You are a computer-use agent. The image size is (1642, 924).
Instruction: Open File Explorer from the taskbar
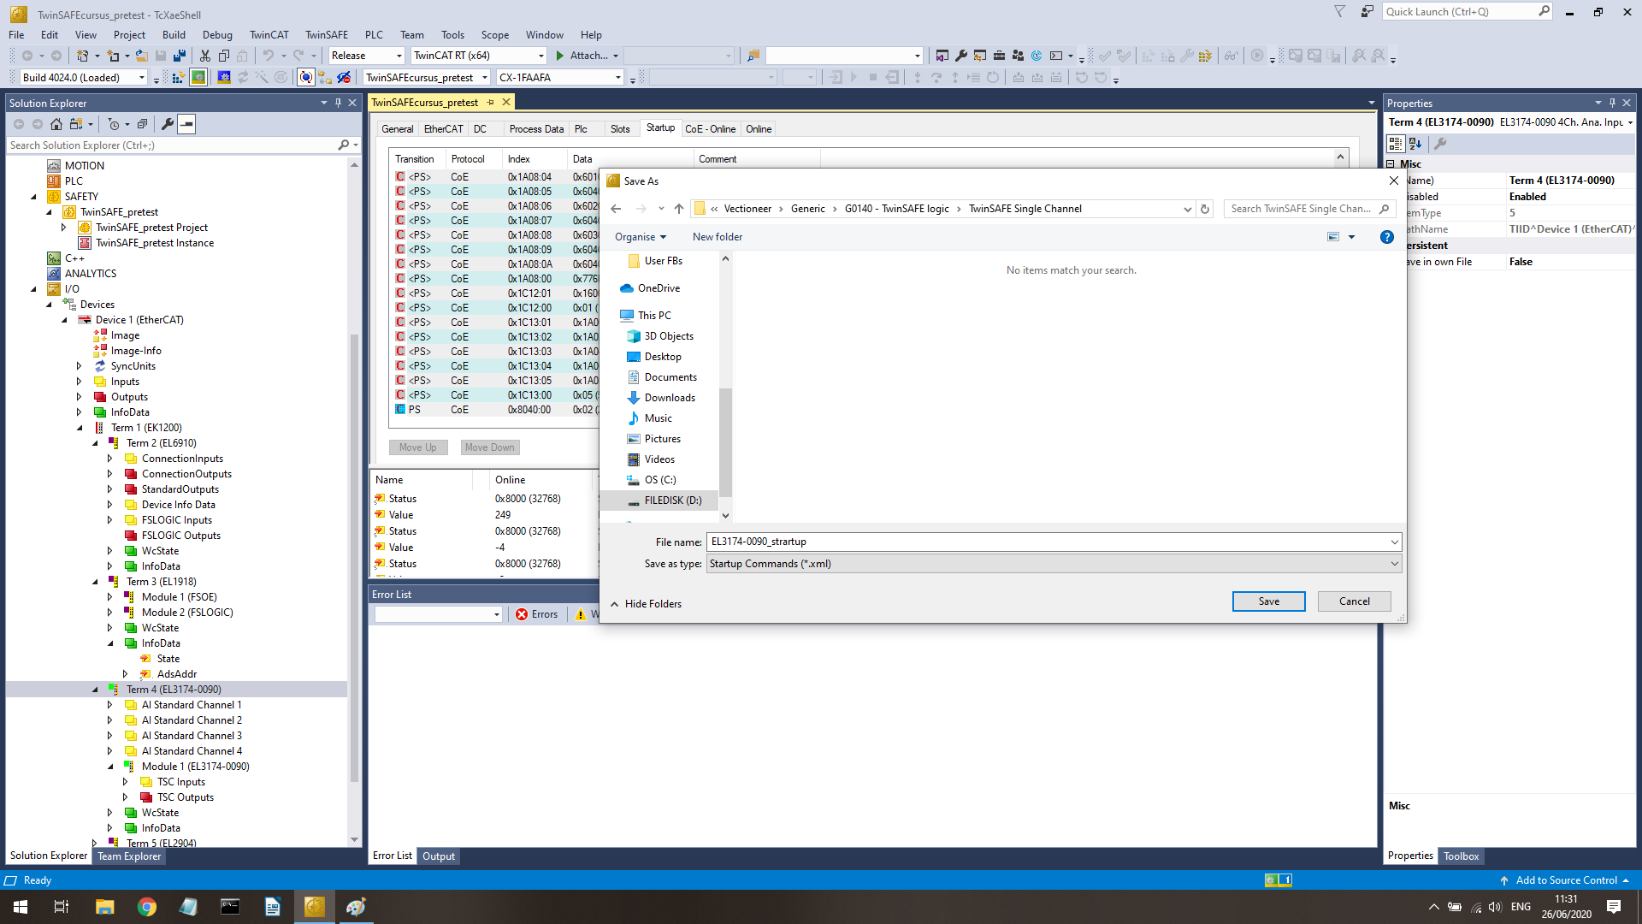click(x=104, y=907)
